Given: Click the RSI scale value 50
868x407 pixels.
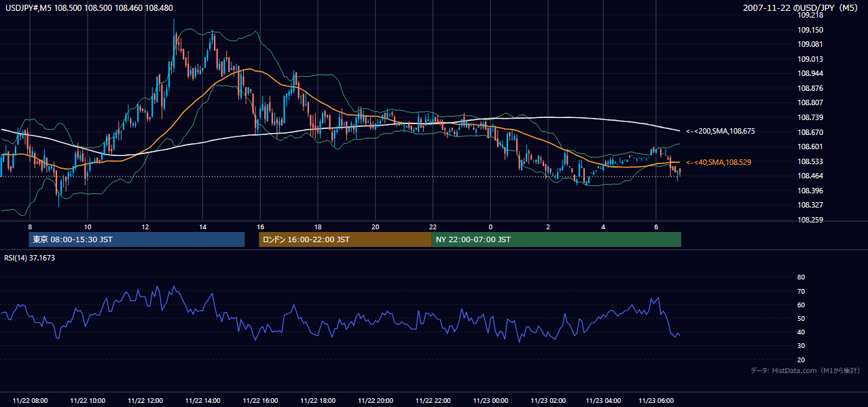Looking at the screenshot, I should [x=801, y=319].
